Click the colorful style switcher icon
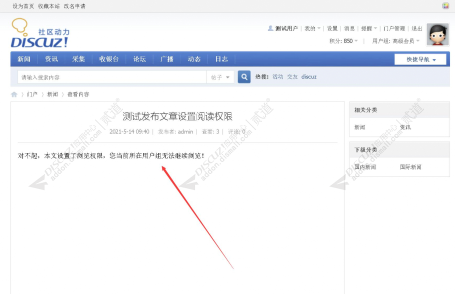Screen dimensions: 455x294 (x=445, y=6)
